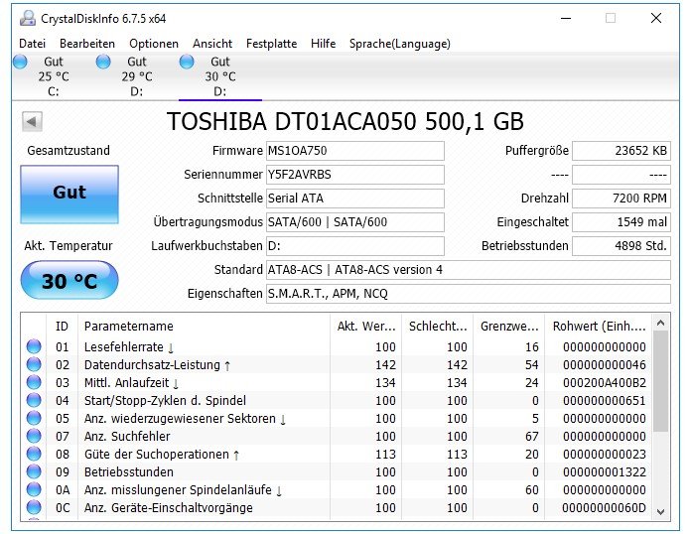Click raw value 000000001322
Viewport: 691px width, 534px height.
605,471
